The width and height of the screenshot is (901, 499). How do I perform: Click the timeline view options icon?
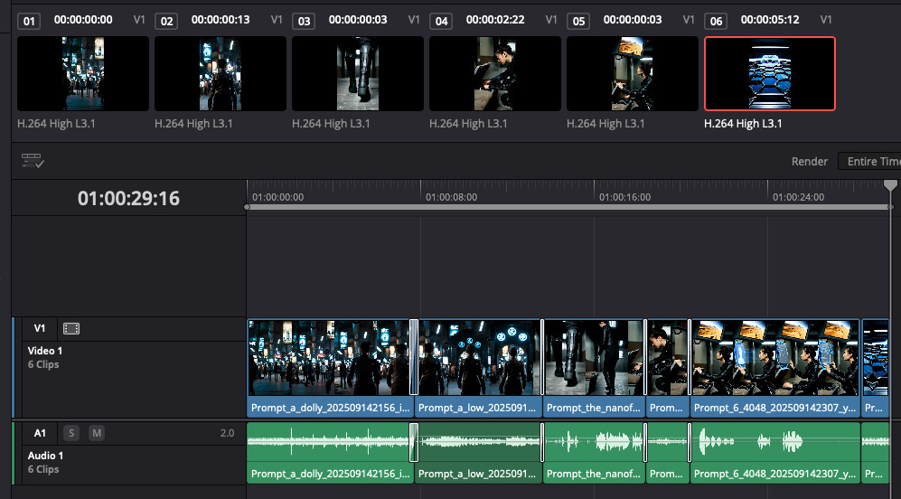pos(33,161)
